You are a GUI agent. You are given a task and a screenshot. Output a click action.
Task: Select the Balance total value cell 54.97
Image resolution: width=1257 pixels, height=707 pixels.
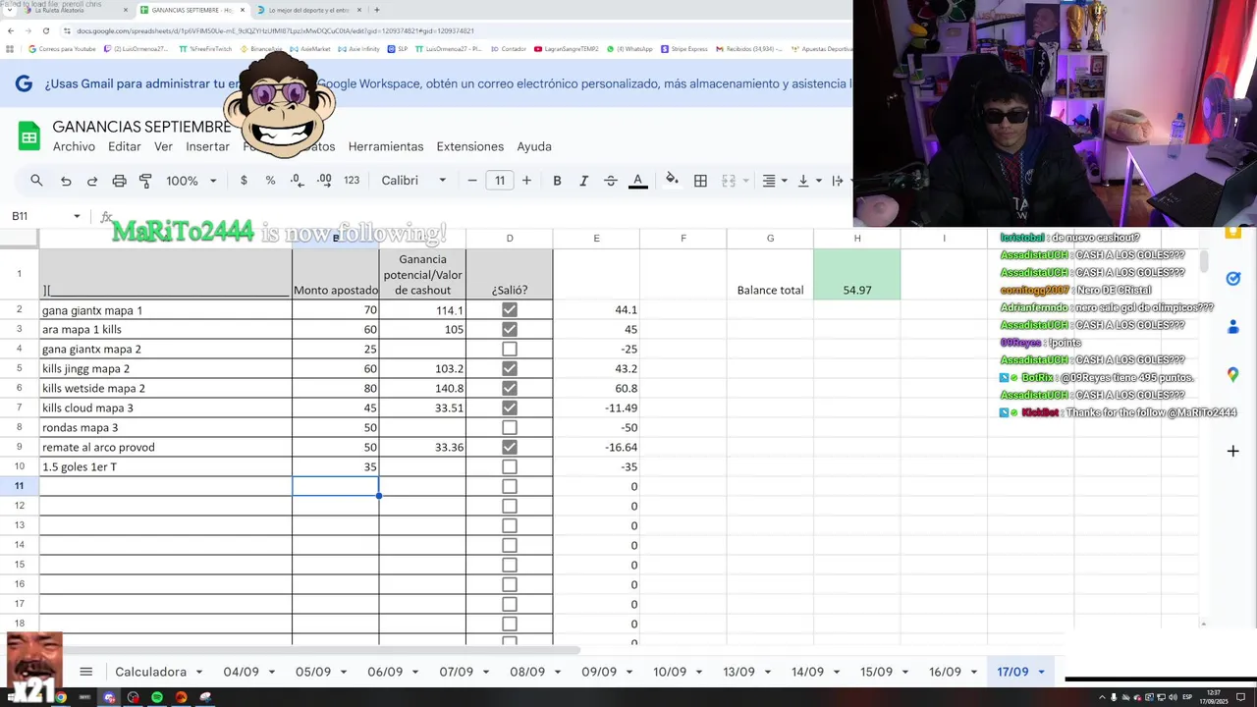(x=857, y=274)
